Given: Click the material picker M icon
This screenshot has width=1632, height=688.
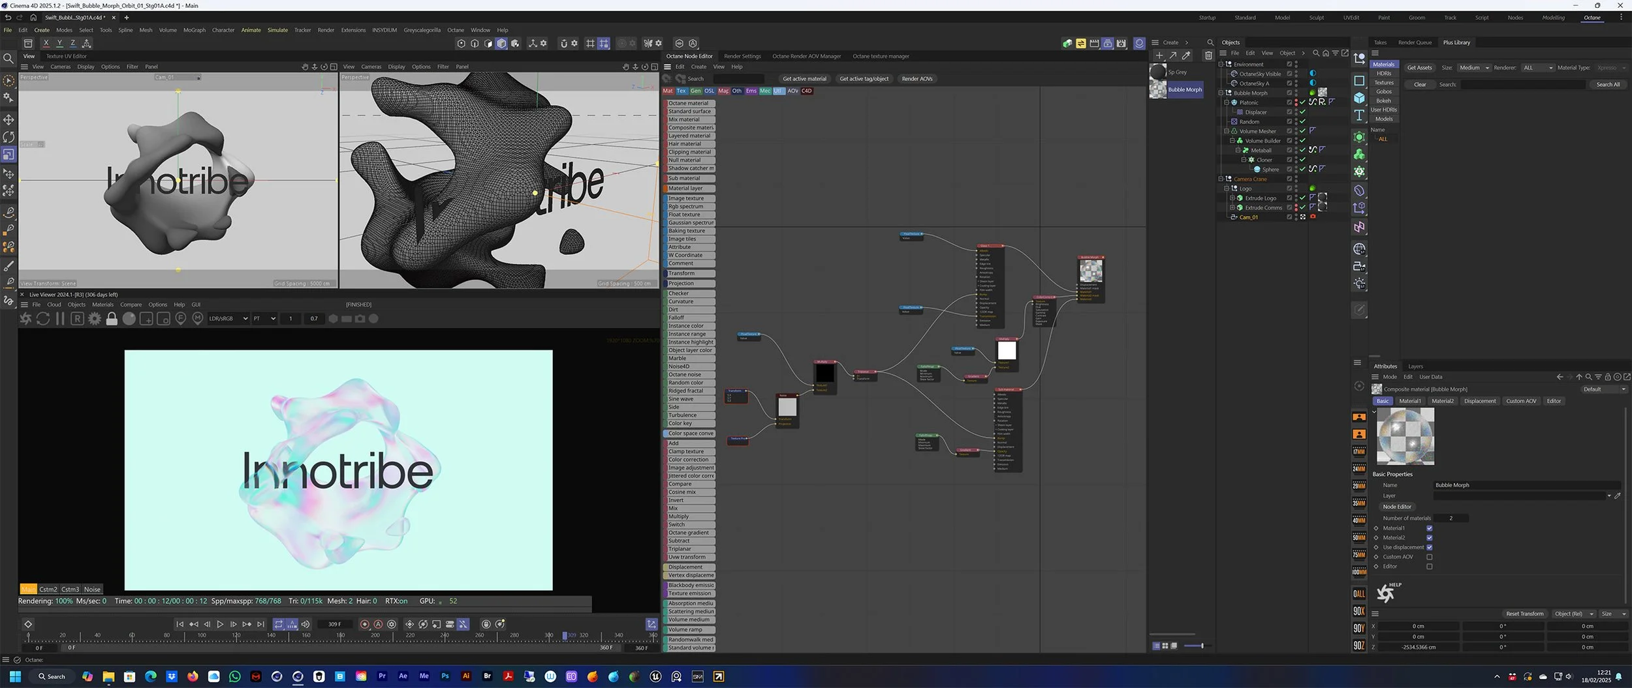Looking at the screenshot, I should tap(198, 319).
